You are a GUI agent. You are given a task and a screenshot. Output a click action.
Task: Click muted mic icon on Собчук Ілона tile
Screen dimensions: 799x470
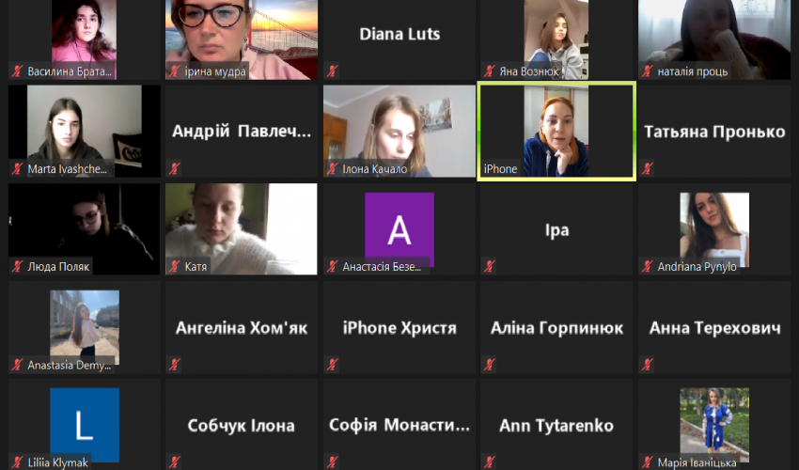point(175,462)
